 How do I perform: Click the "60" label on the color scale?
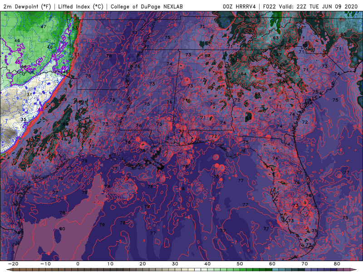click(x=272, y=264)
